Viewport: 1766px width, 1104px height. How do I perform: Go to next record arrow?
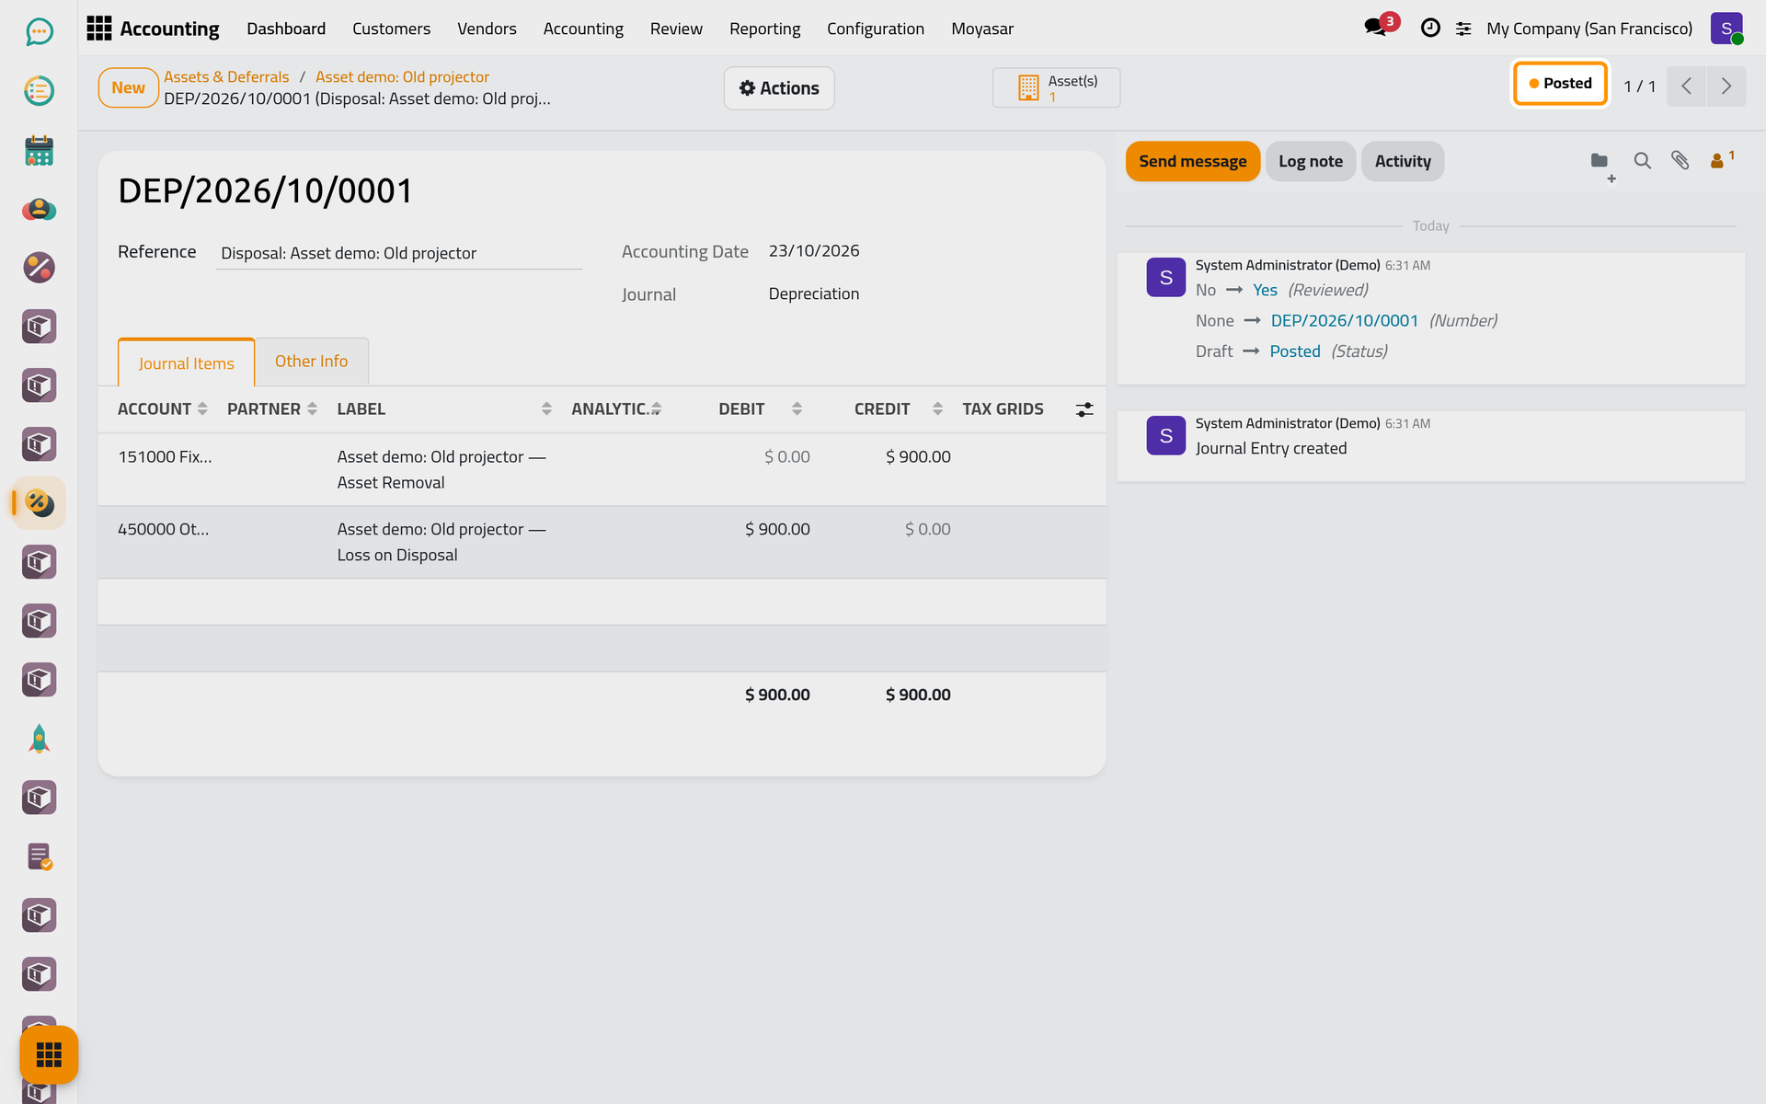1726,86
